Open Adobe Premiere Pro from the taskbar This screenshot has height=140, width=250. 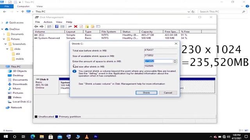[96, 136]
